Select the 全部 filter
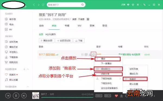The height and width of the screenshot is (101, 163). pyautogui.click(x=41, y=34)
